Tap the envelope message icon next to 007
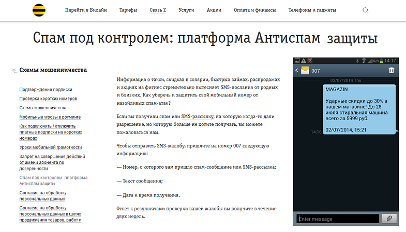Screen dimensions: 406x232 (305, 71)
